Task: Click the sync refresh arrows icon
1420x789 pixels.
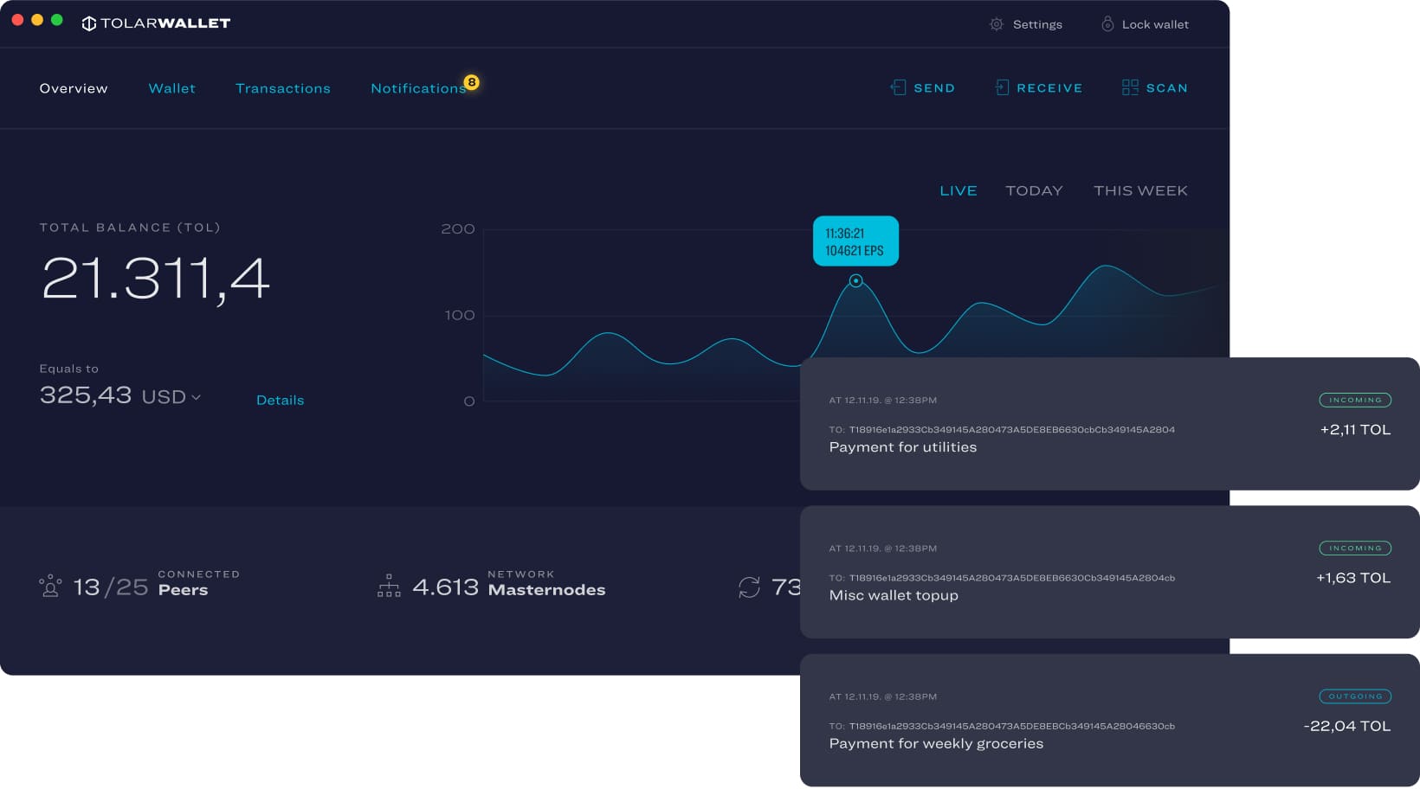Action: click(x=749, y=587)
